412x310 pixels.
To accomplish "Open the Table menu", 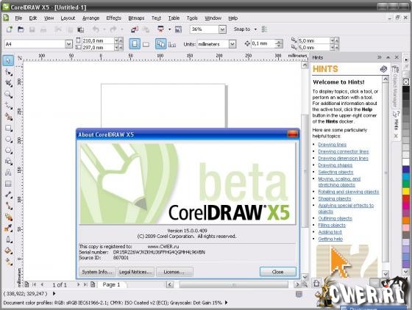I will point(174,18).
